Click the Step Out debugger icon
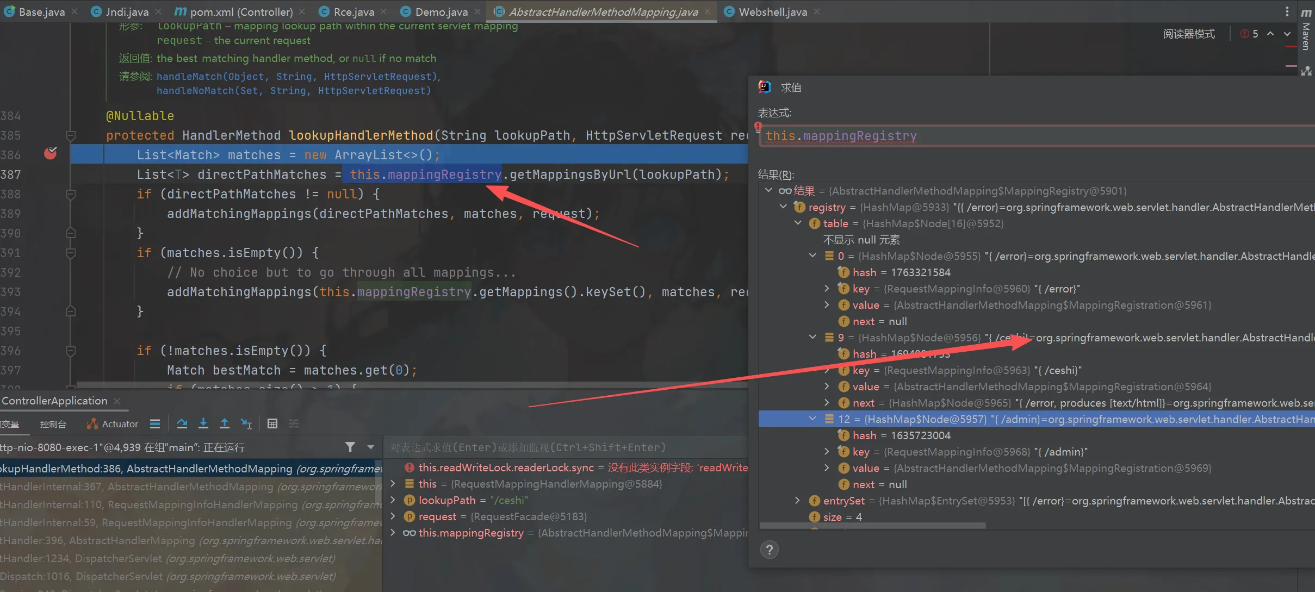 [x=224, y=423]
